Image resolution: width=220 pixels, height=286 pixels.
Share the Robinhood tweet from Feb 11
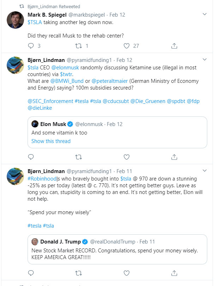pos(174,273)
